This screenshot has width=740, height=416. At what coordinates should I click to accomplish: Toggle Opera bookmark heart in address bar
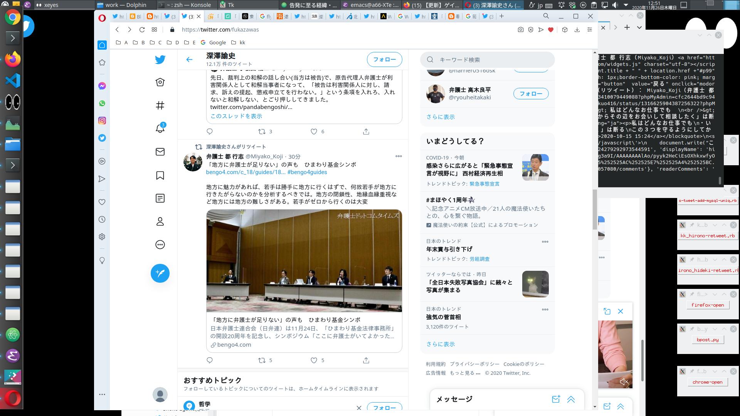(x=551, y=30)
